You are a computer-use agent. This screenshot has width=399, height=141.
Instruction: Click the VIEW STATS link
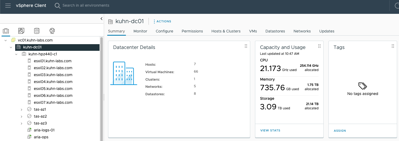coord(270,130)
